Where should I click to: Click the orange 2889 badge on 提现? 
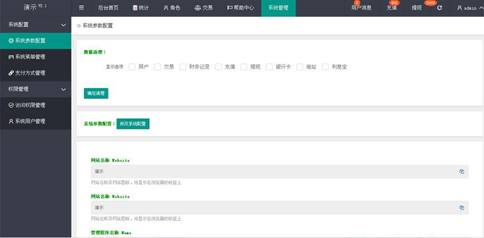coord(430,3)
